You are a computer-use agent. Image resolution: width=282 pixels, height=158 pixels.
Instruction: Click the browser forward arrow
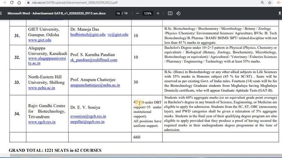point(4,3)
